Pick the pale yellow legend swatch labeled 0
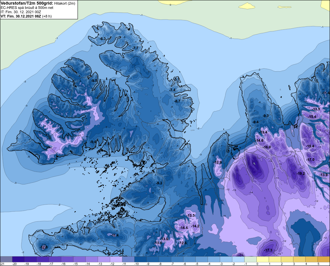Screen dimensions: 330x266 [262, 259]
